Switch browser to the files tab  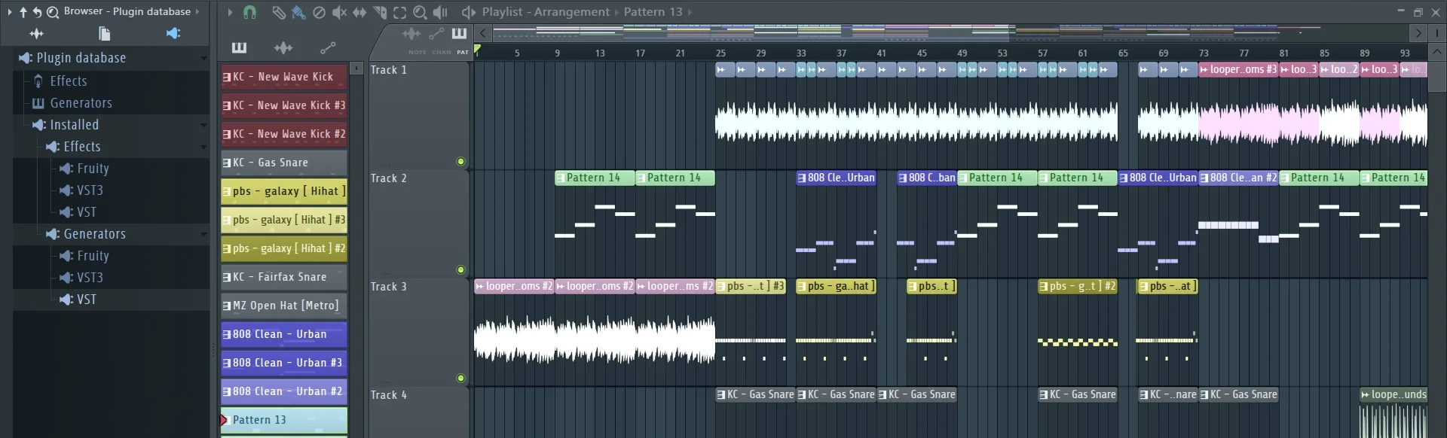point(105,34)
